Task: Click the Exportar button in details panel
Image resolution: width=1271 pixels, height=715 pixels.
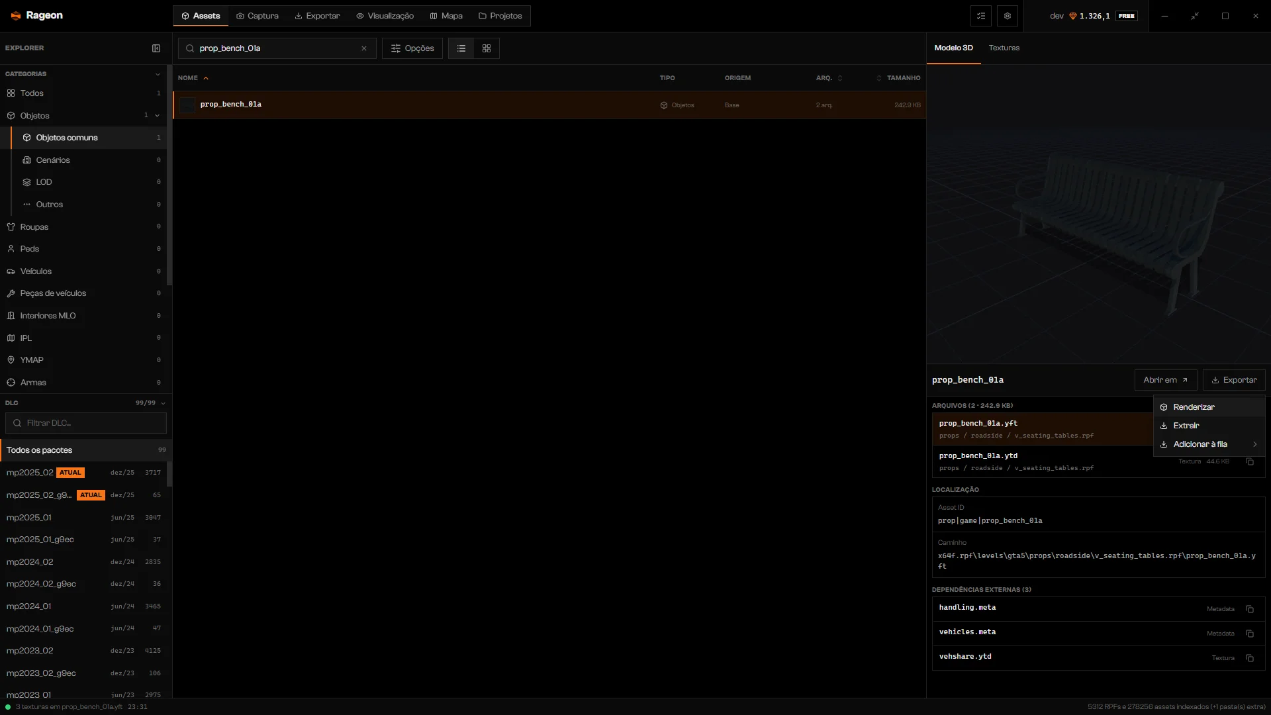Action: pos(1234,380)
